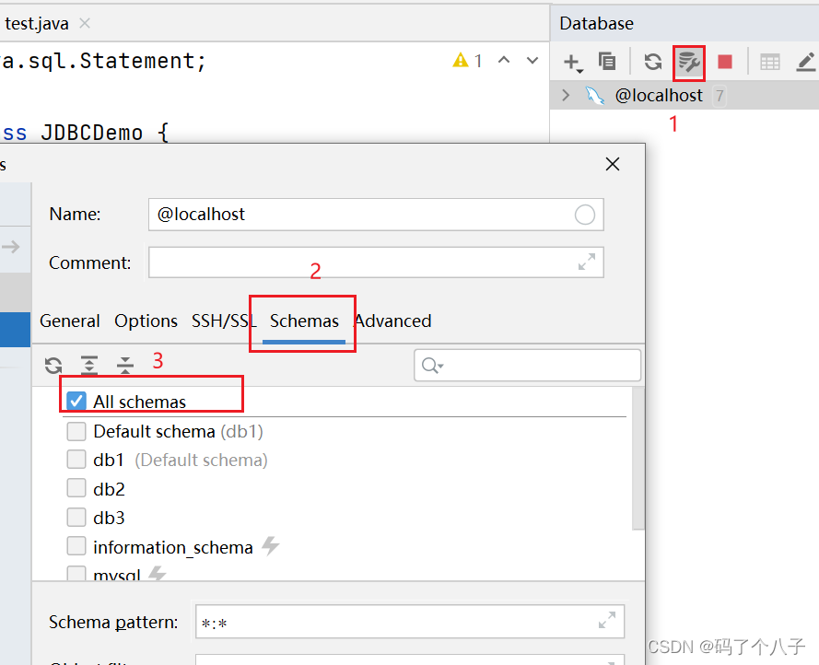
Task: Click the red Stop process icon
Action: pos(724,61)
